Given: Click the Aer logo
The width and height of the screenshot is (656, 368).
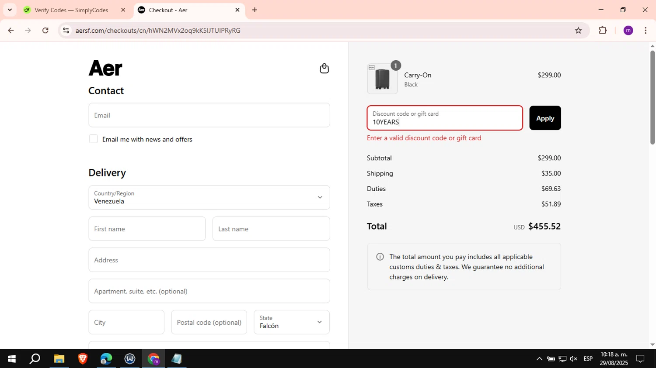Looking at the screenshot, I should tap(105, 68).
